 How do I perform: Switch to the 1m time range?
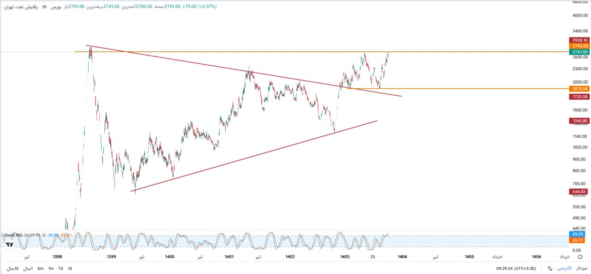pyautogui.click(x=51, y=268)
